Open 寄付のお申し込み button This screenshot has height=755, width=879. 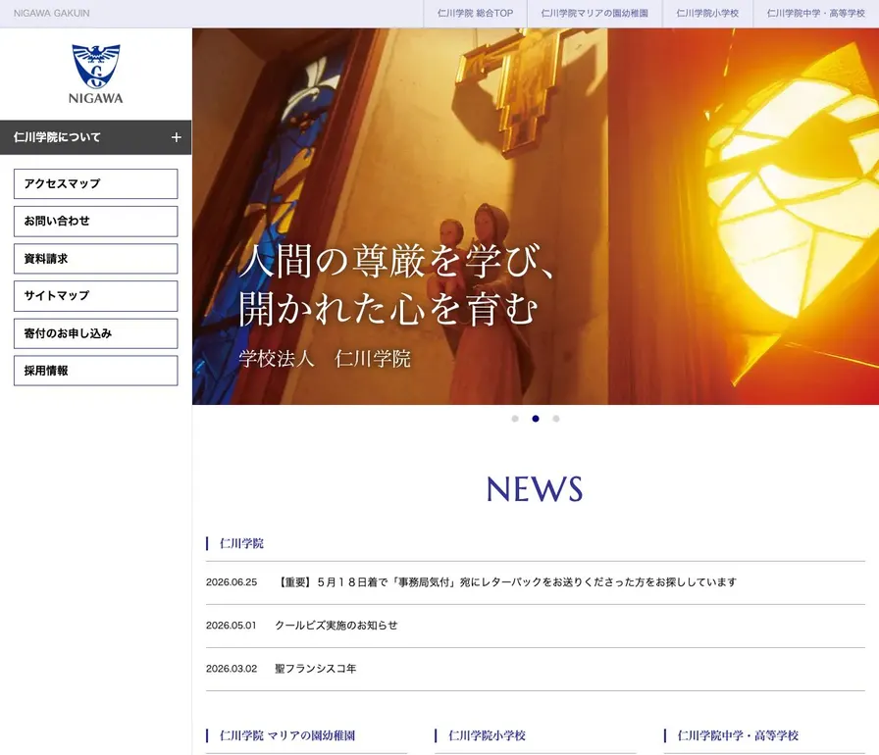[96, 333]
